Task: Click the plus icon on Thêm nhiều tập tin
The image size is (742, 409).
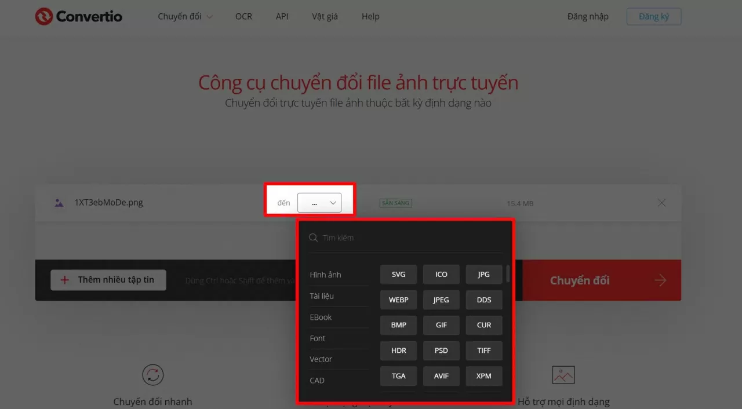Action: (x=64, y=280)
